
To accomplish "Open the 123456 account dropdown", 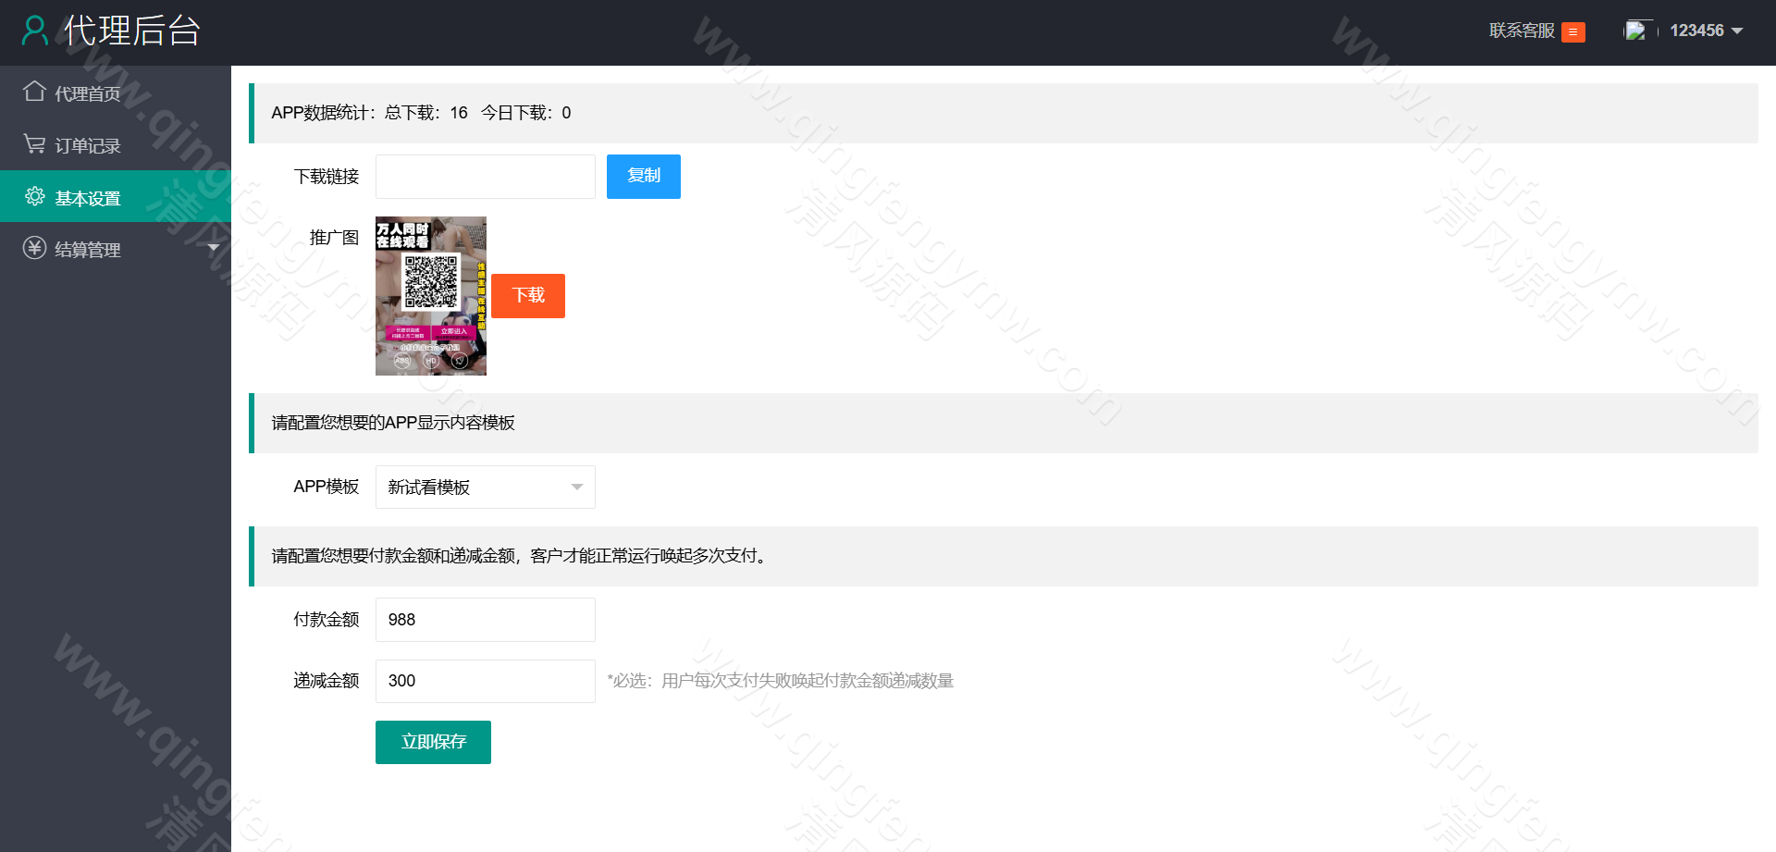I will click(1705, 31).
